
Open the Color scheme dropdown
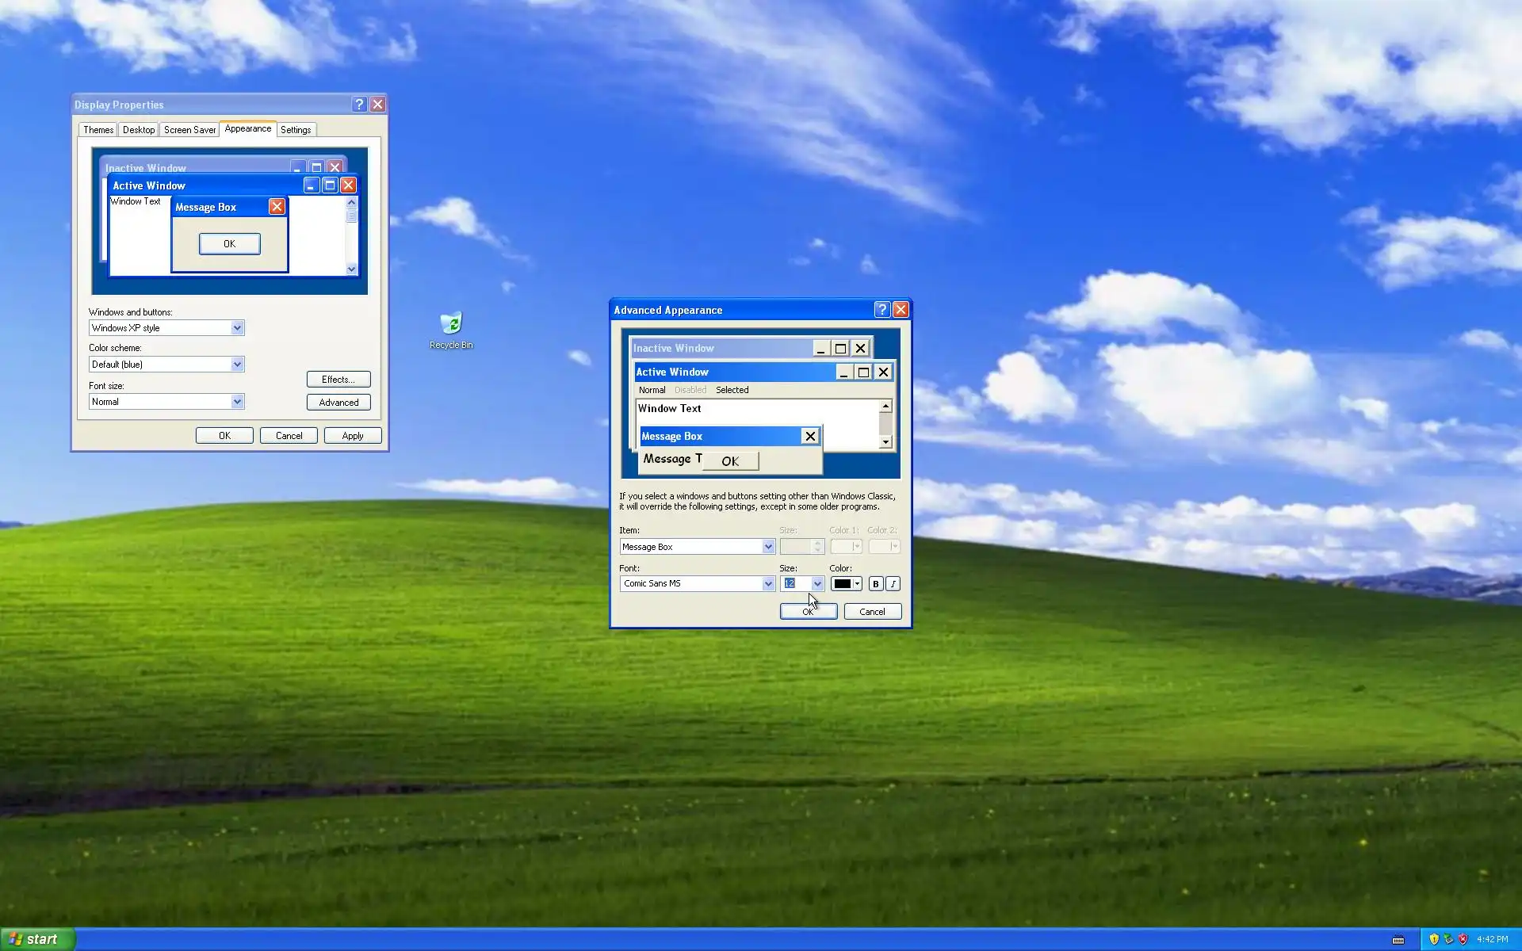click(236, 365)
